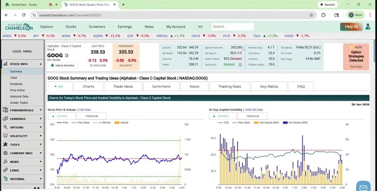The height and width of the screenshot is (191, 377).
Task: Open the browser extensions puzzle icon
Action: (x=324, y=15)
